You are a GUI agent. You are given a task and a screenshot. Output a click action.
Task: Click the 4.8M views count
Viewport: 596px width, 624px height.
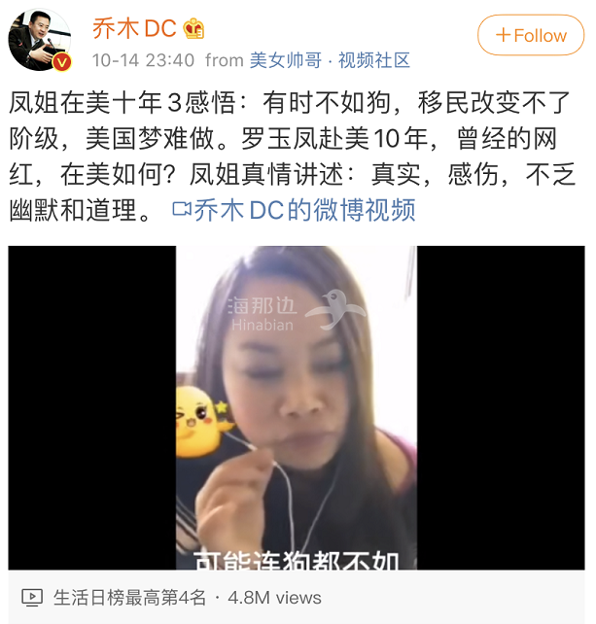pyautogui.click(x=274, y=598)
